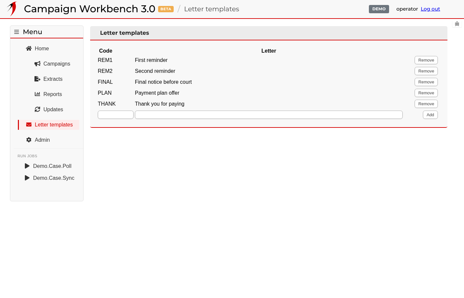Click the Admin gear icon
Viewport: 464px width, 298px height.
(x=29, y=140)
